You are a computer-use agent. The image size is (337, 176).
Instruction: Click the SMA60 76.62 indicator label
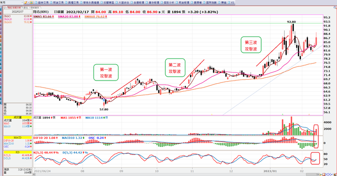[x=95, y=16]
